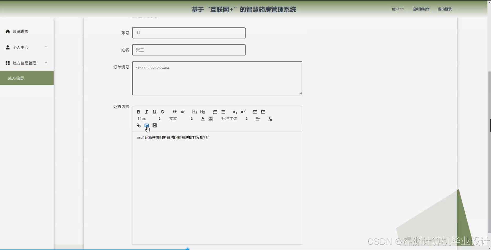The height and width of the screenshot is (250, 491).
Task: Insert a video into the editor
Action: pos(154,125)
